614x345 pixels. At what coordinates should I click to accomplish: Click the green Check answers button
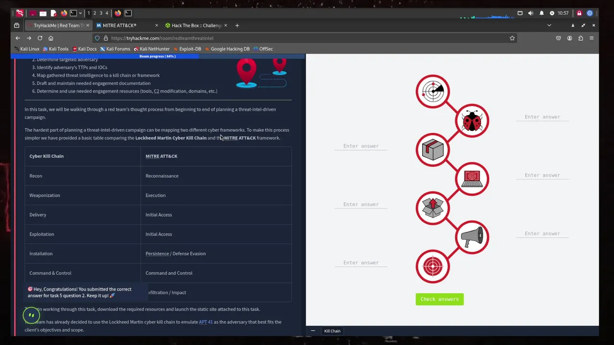click(x=439, y=299)
